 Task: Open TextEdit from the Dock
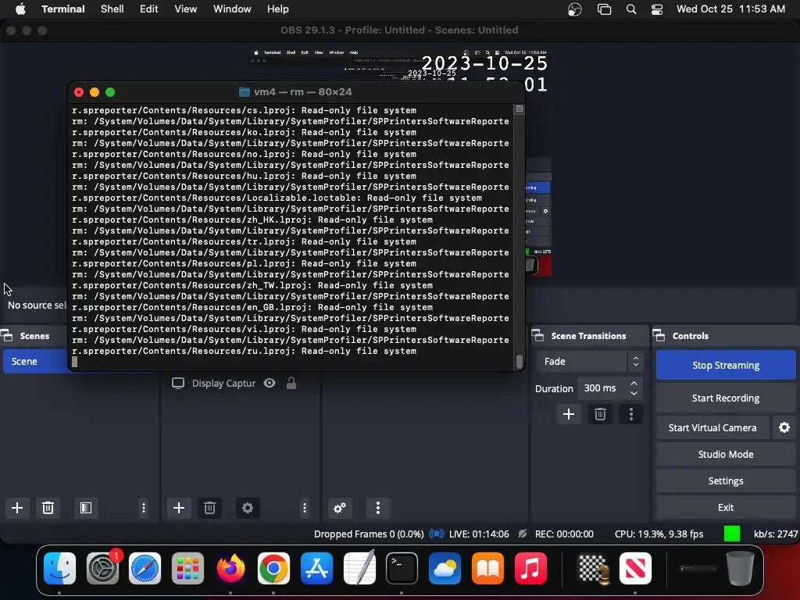click(359, 569)
